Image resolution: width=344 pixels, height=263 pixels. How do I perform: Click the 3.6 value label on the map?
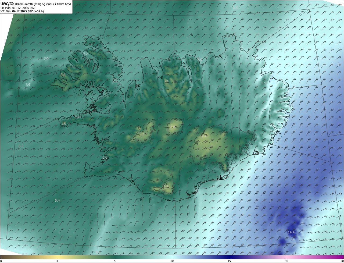[64, 123]
